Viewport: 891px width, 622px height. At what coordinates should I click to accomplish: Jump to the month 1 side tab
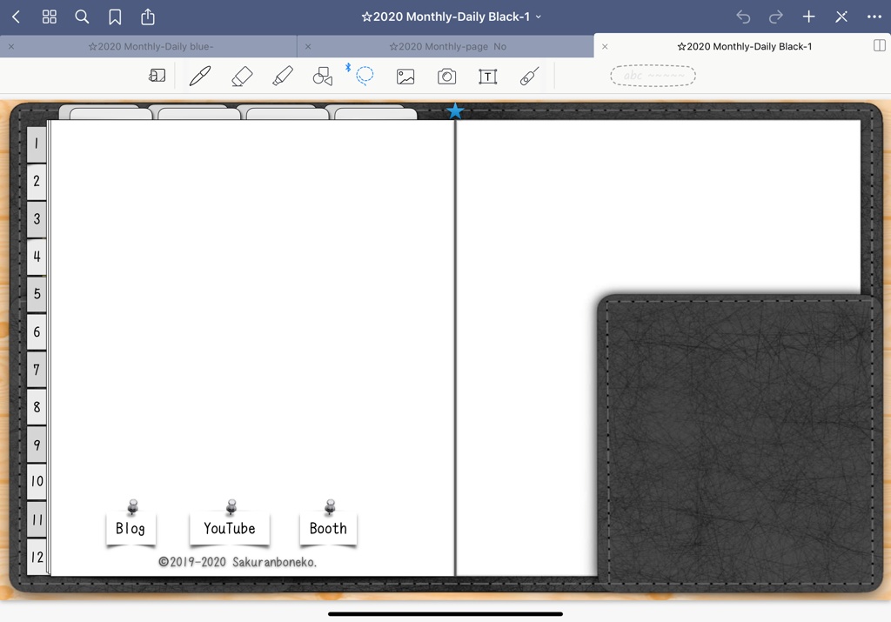(x=37, y=144)
